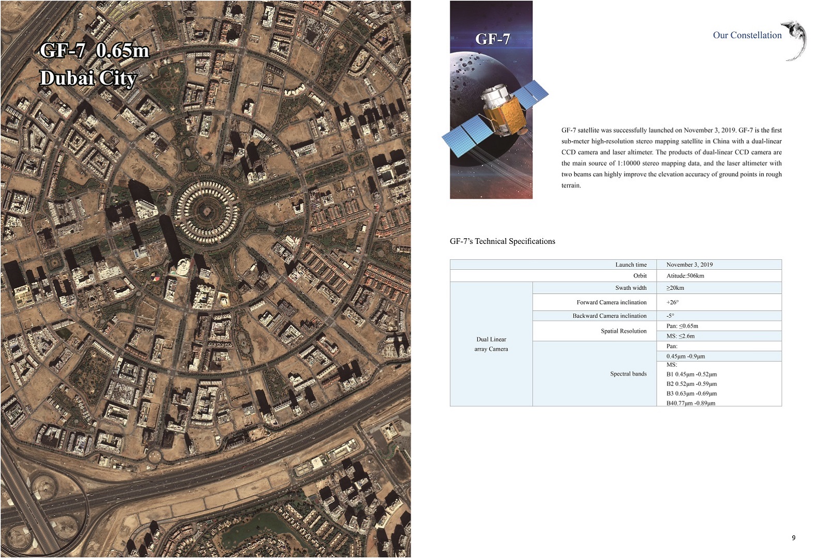Click the "Spectral bands" row label
This screenshot has width=821, height=558.
tap(628, 374)
